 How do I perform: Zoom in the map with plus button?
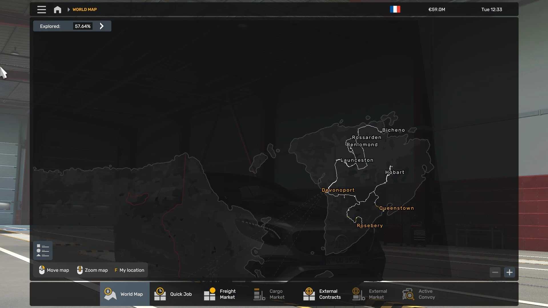[509, 272]
